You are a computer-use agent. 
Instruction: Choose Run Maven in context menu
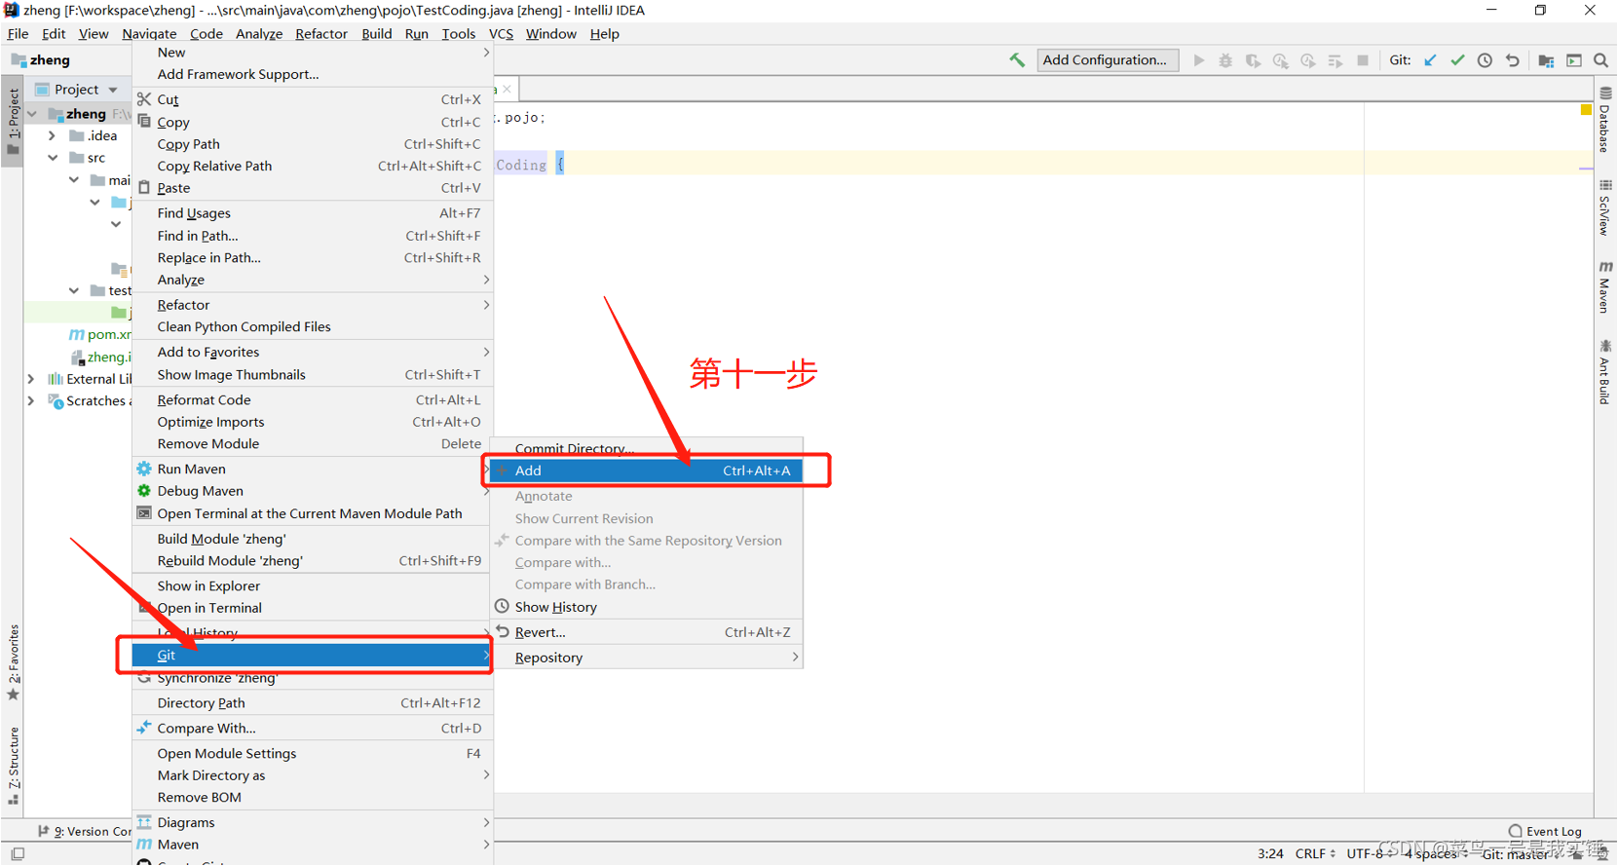pyautogui.click(x=313, y=469)
